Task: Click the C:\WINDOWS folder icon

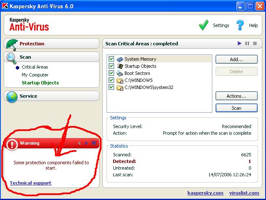Action: tap(120, 80)
